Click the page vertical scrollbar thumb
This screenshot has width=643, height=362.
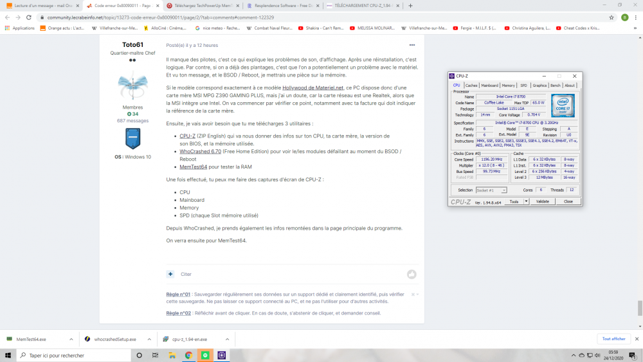coord(640,308)
